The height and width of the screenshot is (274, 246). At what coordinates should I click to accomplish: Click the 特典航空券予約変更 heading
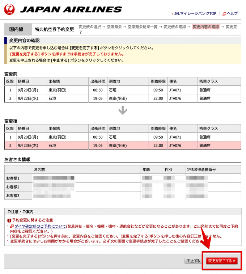(54, 29)
